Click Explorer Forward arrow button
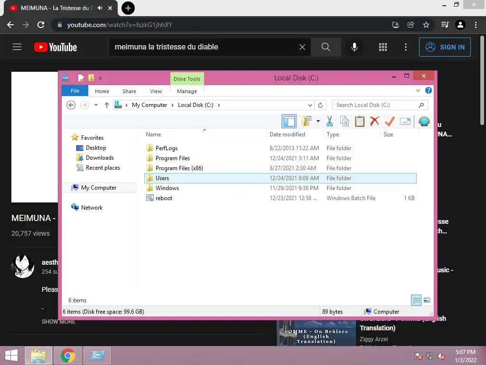486x365 pixels. [84, 105]
